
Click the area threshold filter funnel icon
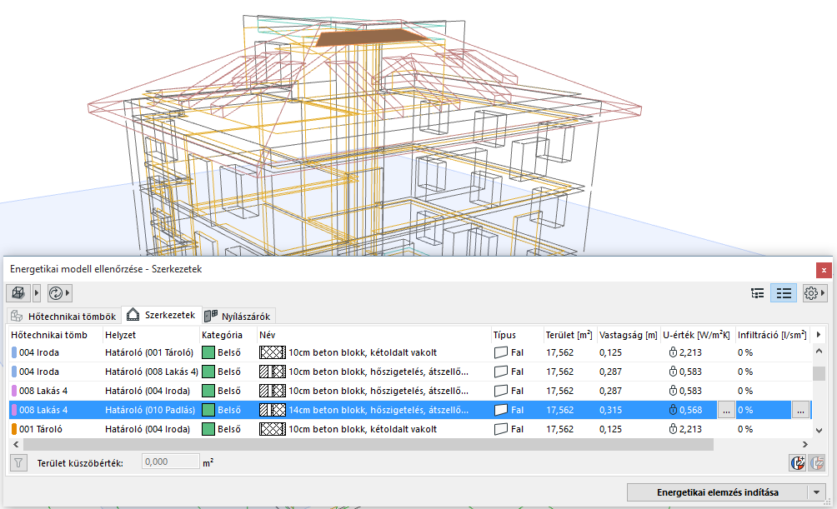[17, 462]
